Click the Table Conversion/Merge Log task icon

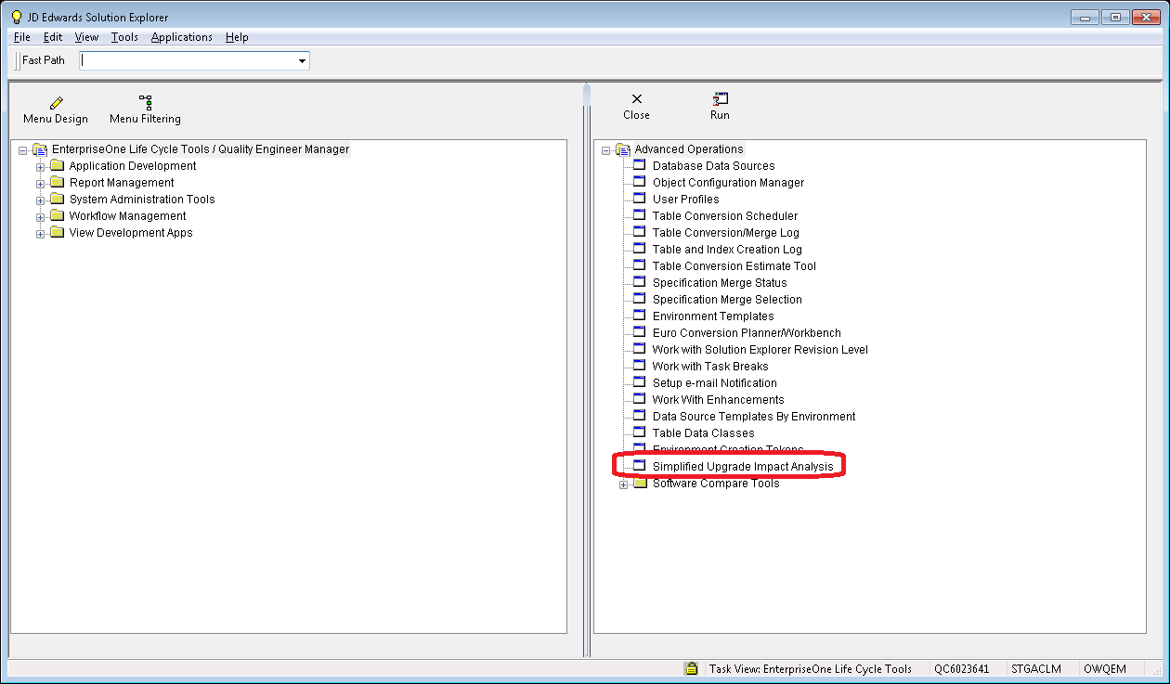click(639, 232)
